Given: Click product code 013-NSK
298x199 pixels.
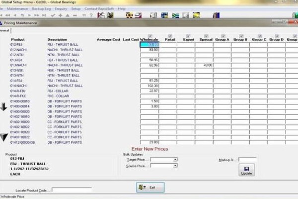Looking at the screenshot, I should (17, 70).
